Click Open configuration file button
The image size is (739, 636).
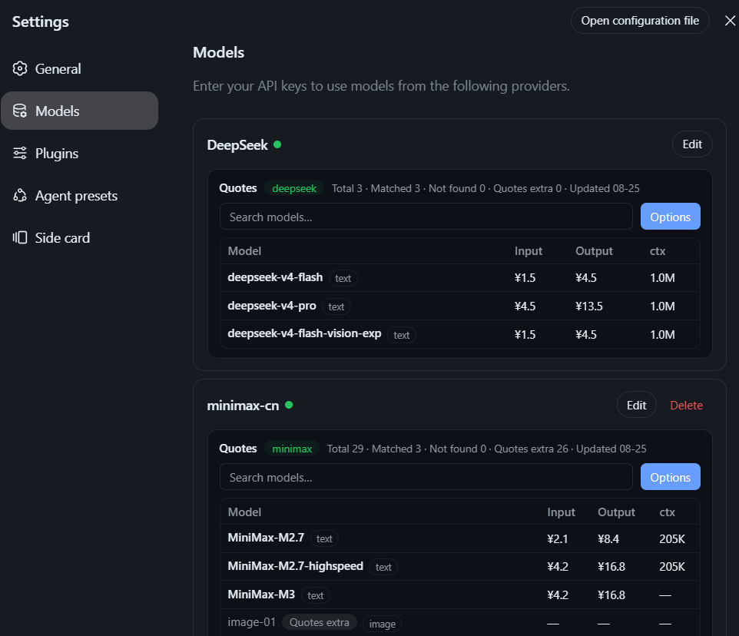point(640,21)
